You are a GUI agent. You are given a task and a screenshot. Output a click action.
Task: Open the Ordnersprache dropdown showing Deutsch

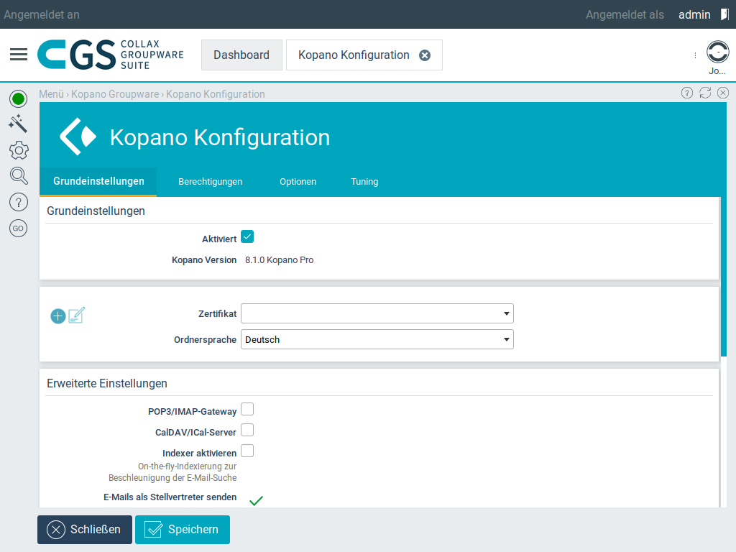tap(377, 339)
